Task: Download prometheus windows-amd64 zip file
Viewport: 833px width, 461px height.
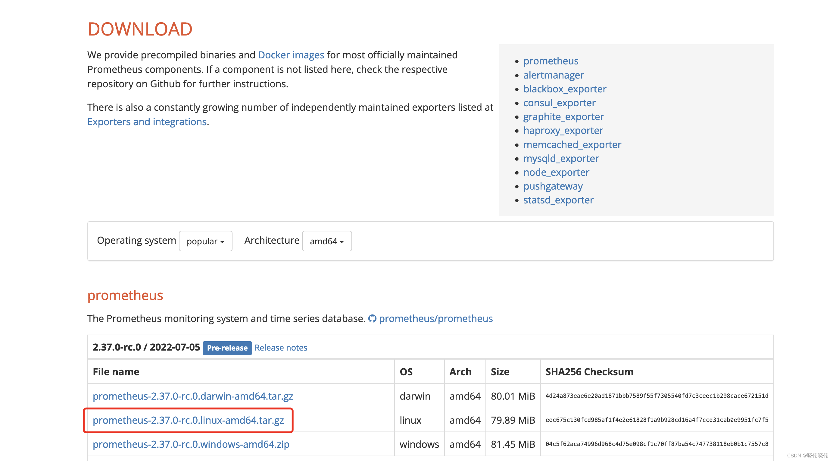Action: 191,444
